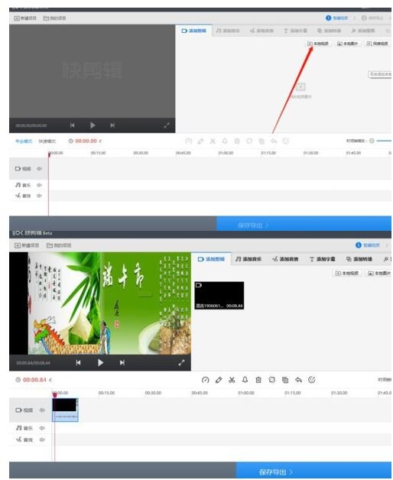Viewport: 393px width, 480px height.
Task: Skip forward in the lower player
Action: click(122, 363)
